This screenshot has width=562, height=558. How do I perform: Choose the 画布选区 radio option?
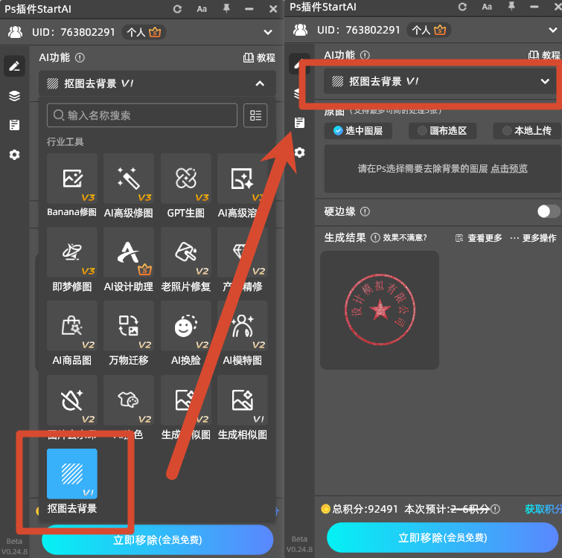(443, 131)
